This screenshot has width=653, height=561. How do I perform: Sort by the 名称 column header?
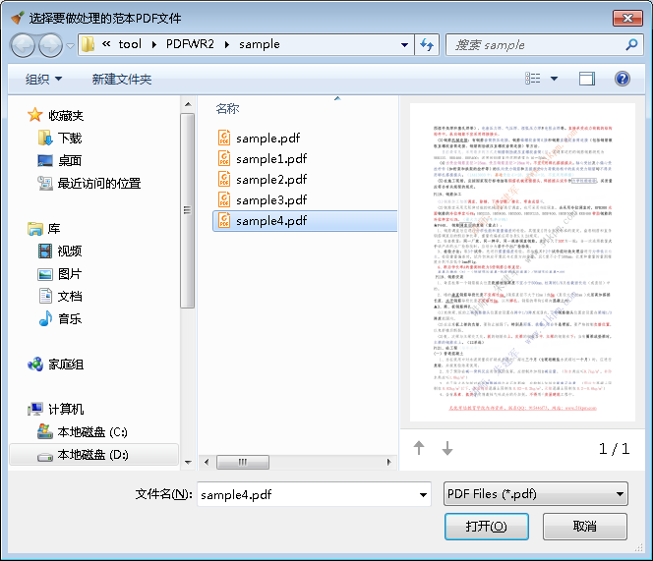pyautogui.click(x=227, y=109)
